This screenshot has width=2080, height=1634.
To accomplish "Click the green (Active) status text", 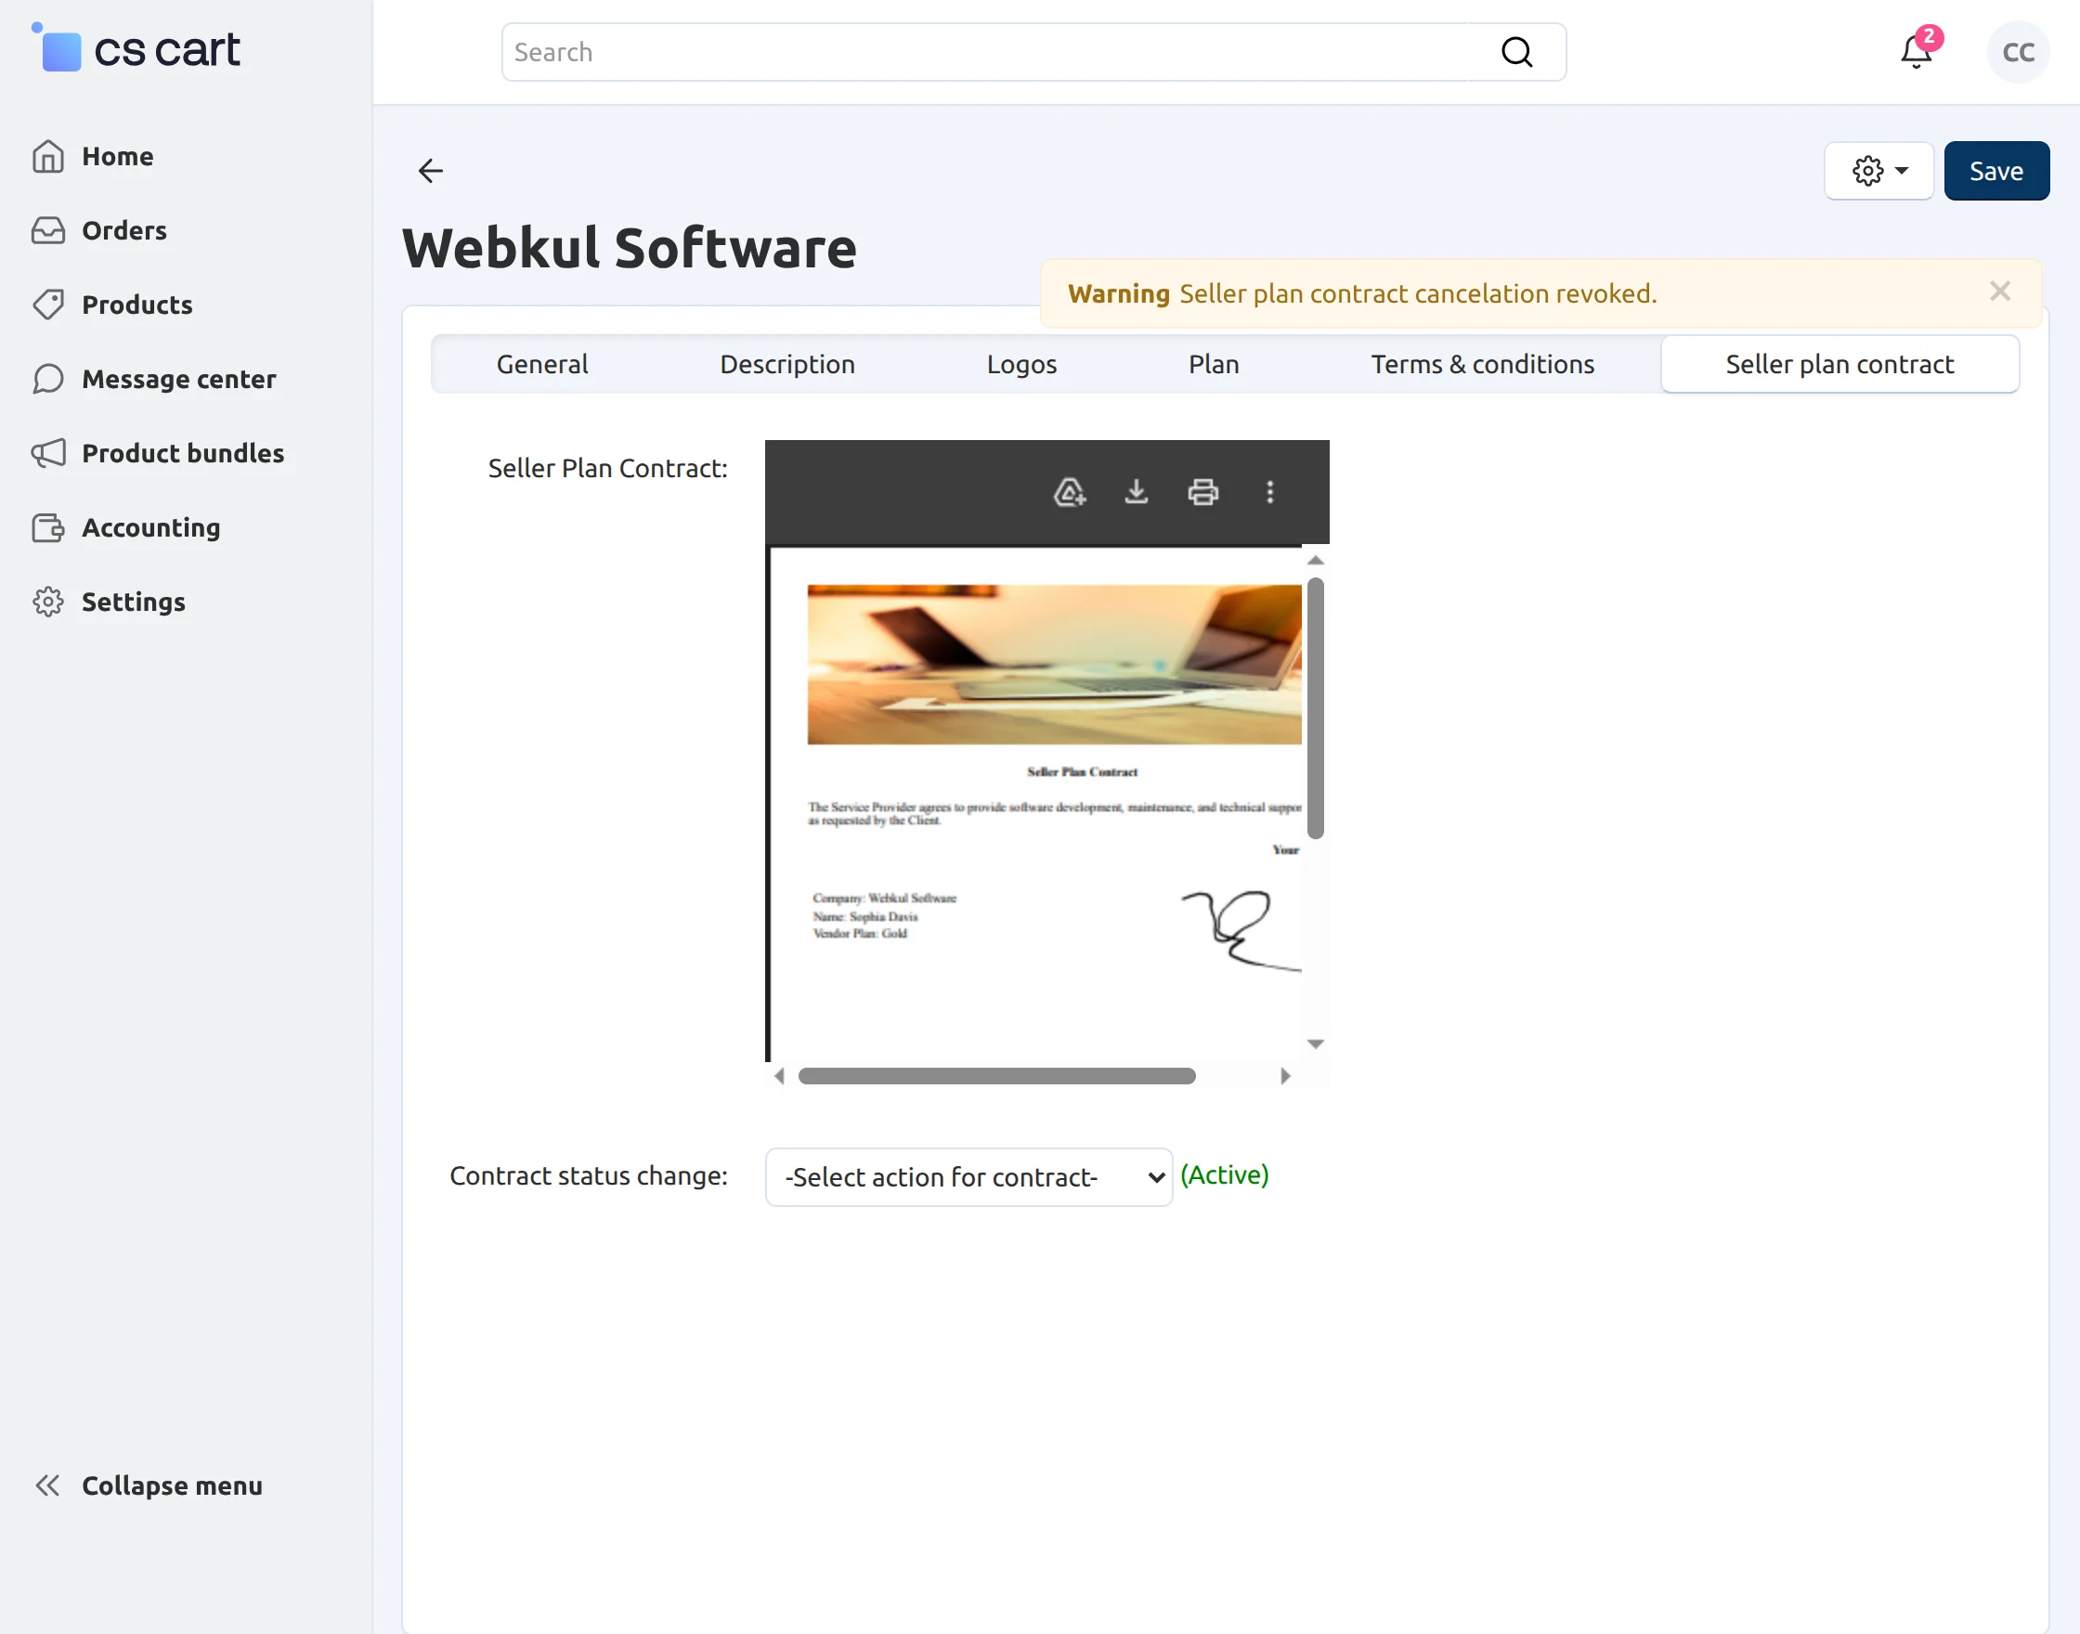I will (1225, 1174).
